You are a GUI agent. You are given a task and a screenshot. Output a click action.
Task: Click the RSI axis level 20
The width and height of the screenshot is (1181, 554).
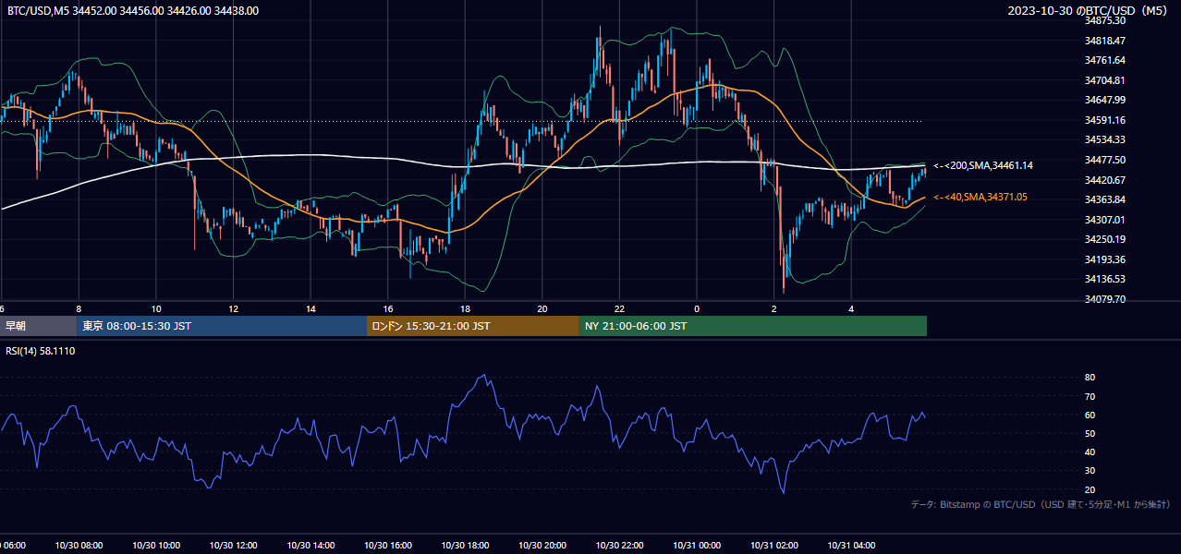(1090, 489)
